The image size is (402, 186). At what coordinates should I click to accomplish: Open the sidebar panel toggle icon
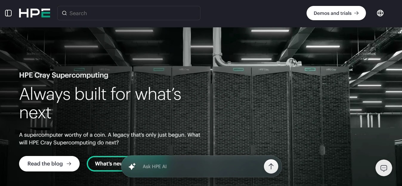pyautogui.click(x=8, y=13)
